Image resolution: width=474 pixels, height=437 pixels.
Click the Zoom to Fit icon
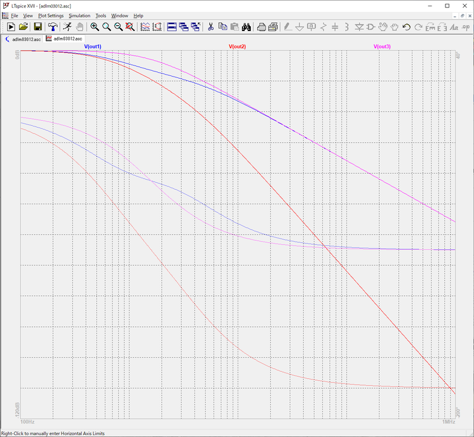(x=130, y=27)
